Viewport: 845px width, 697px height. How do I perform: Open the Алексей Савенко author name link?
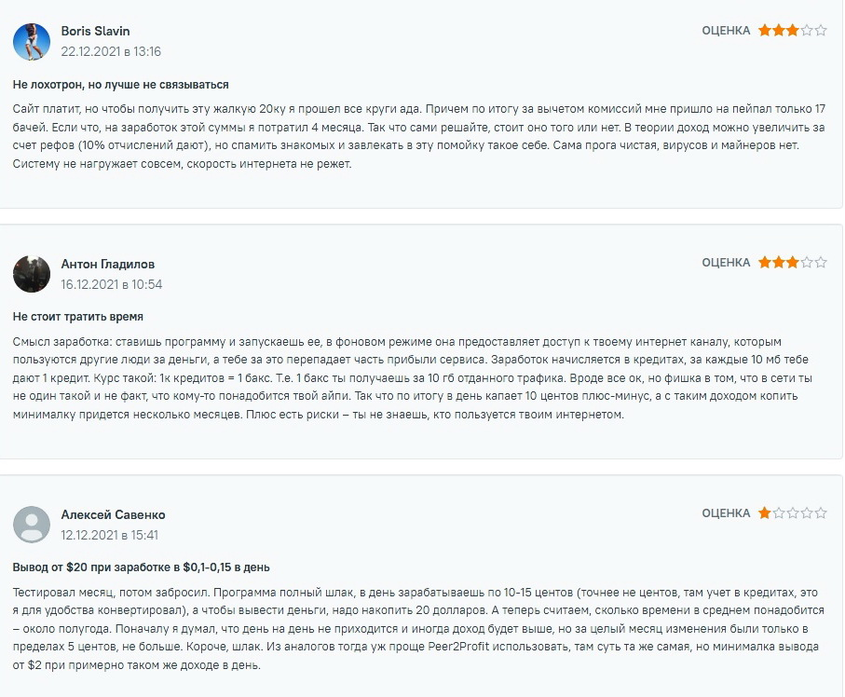(113, 514)
